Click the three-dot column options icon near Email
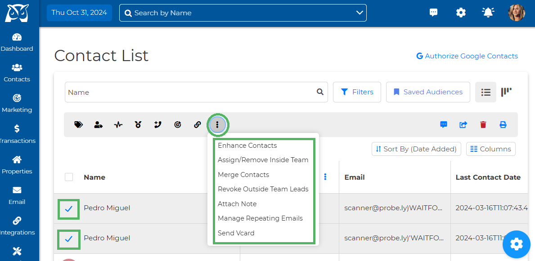This screenshot has height=261, width=535. [x=325, y=177]
